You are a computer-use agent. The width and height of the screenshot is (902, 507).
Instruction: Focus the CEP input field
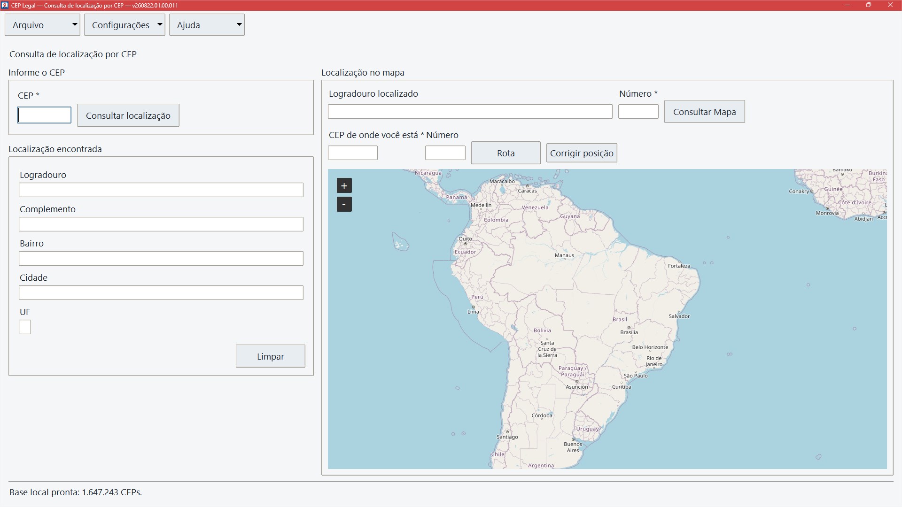[44, 115]
